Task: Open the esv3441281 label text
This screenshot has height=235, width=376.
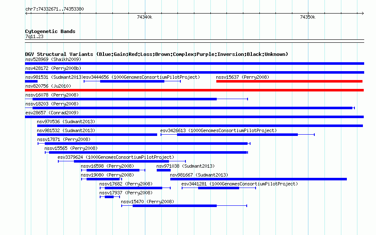Action: [240, 184]
